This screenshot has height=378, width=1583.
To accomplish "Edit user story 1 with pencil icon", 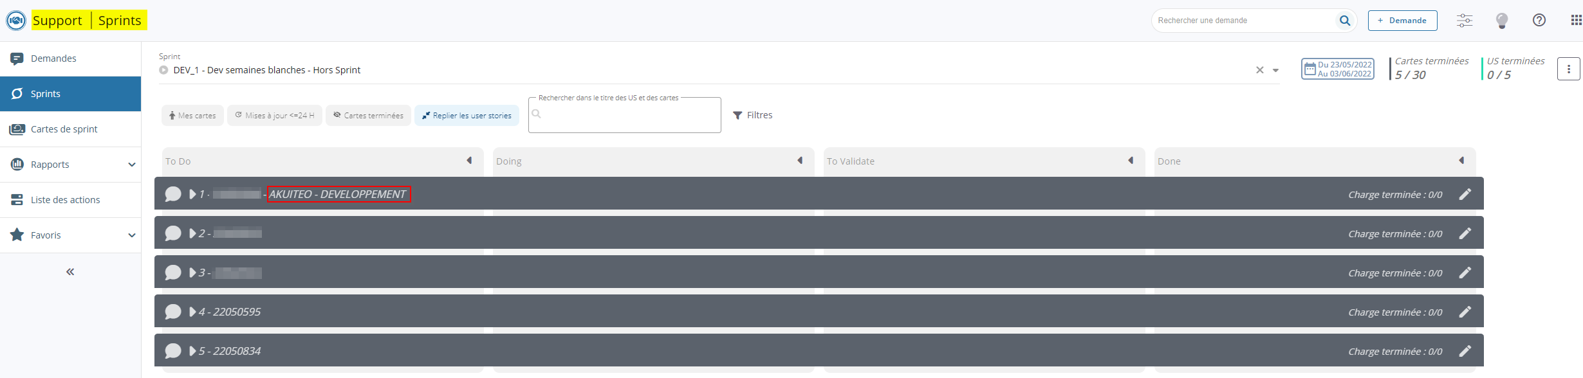I will [x=1465, y=195].
